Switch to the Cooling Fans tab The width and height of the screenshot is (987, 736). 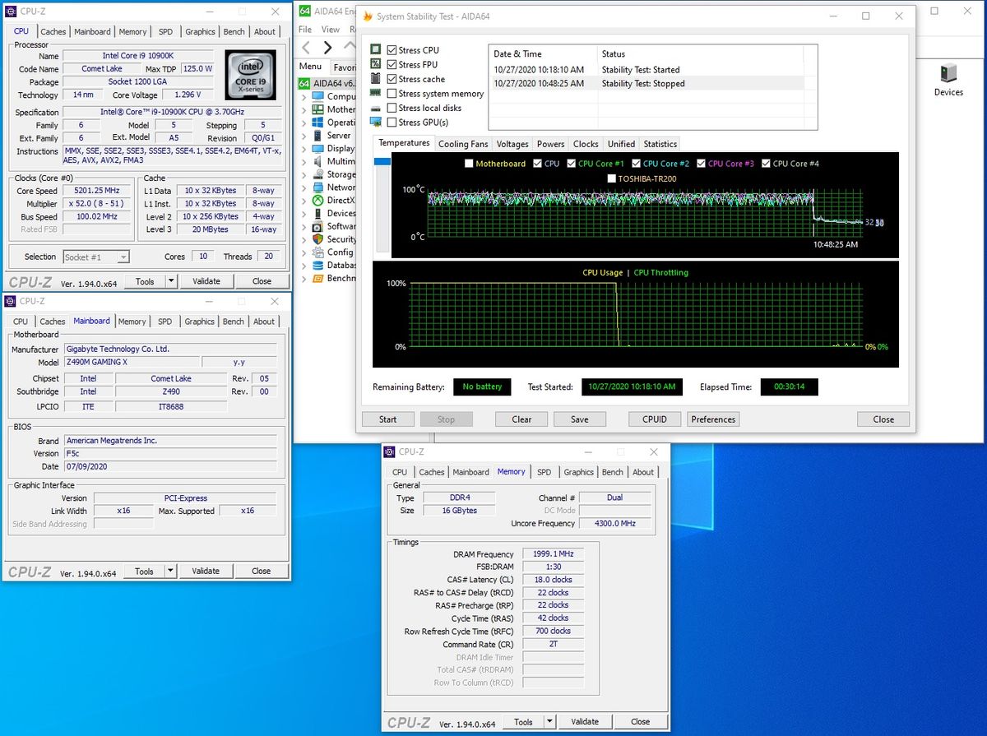click(463, 144)
